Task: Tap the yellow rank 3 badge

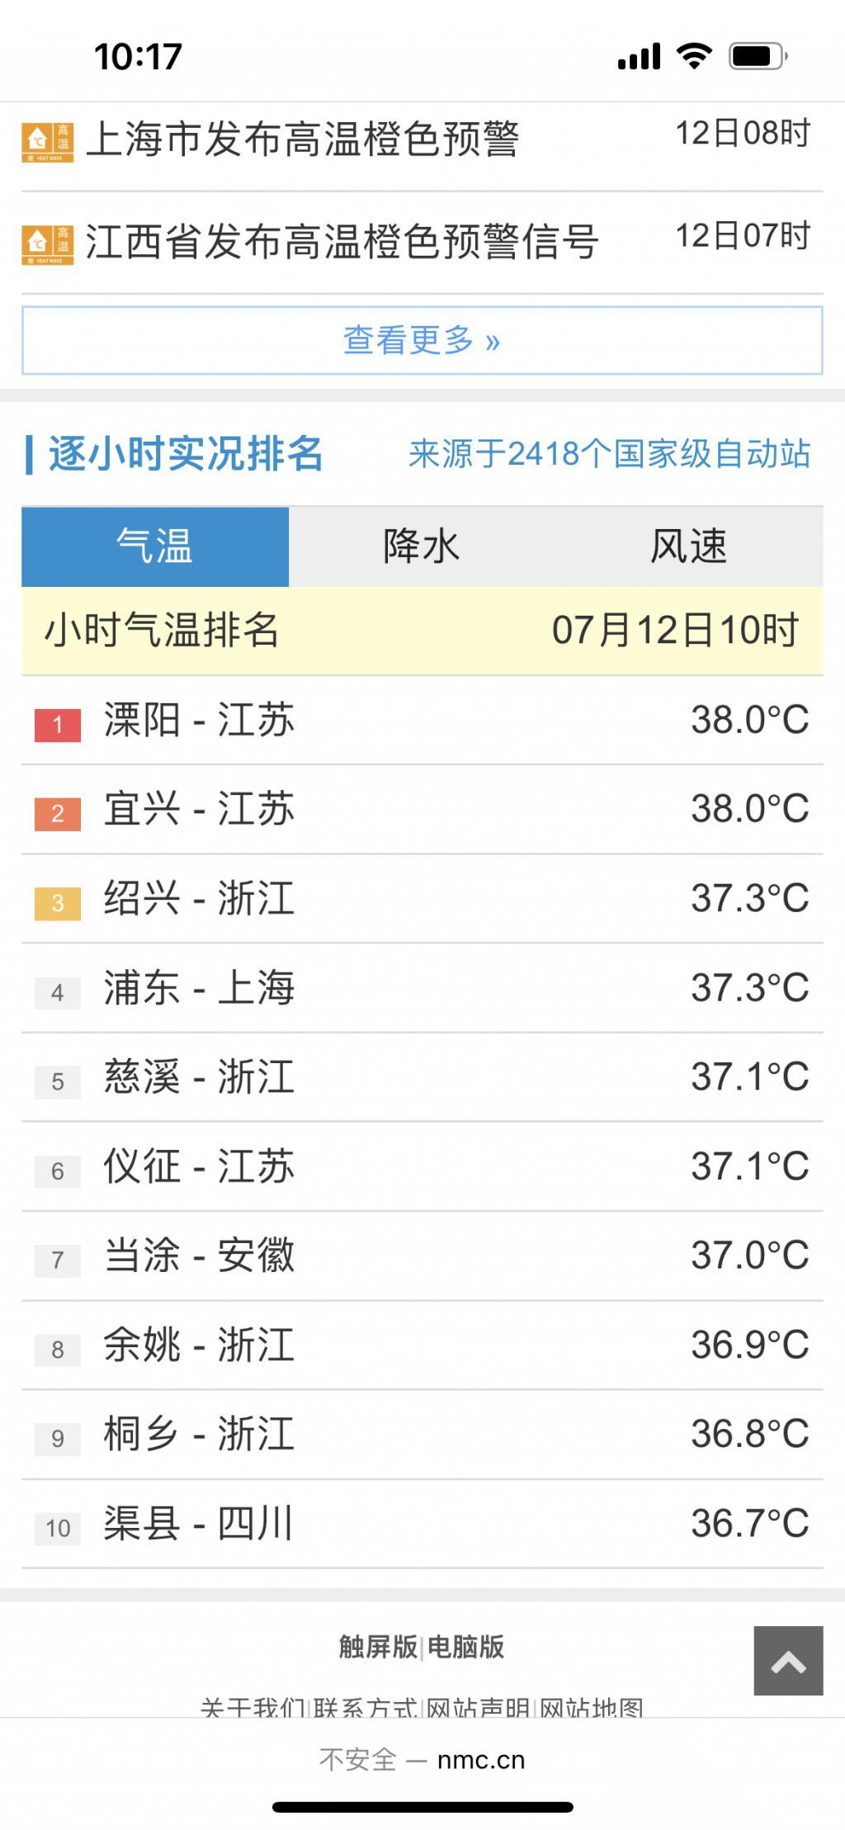Action: click(58, 903)
